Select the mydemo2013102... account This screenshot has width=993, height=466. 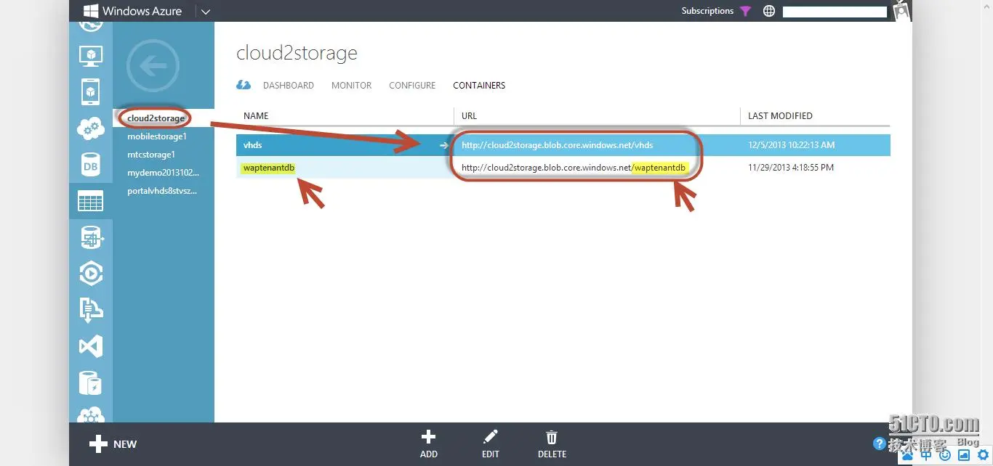tap(162, 173)
